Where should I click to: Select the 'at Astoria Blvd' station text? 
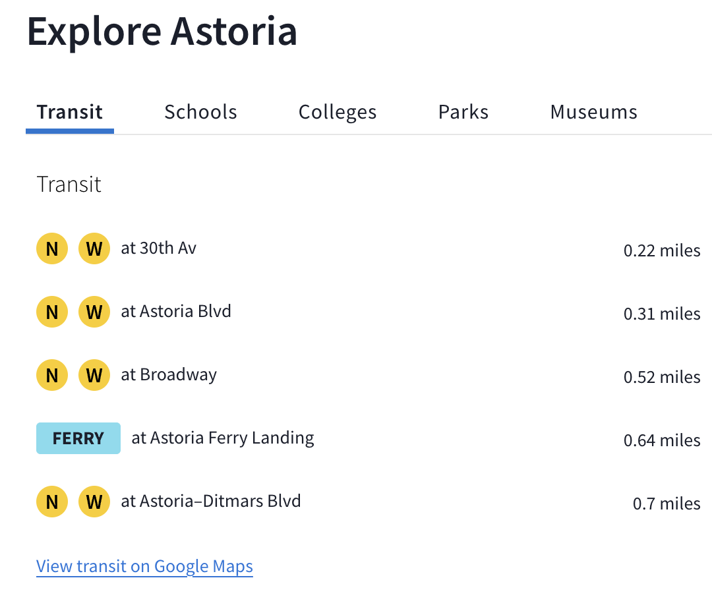pyautogui.click(x=176, y=311)
